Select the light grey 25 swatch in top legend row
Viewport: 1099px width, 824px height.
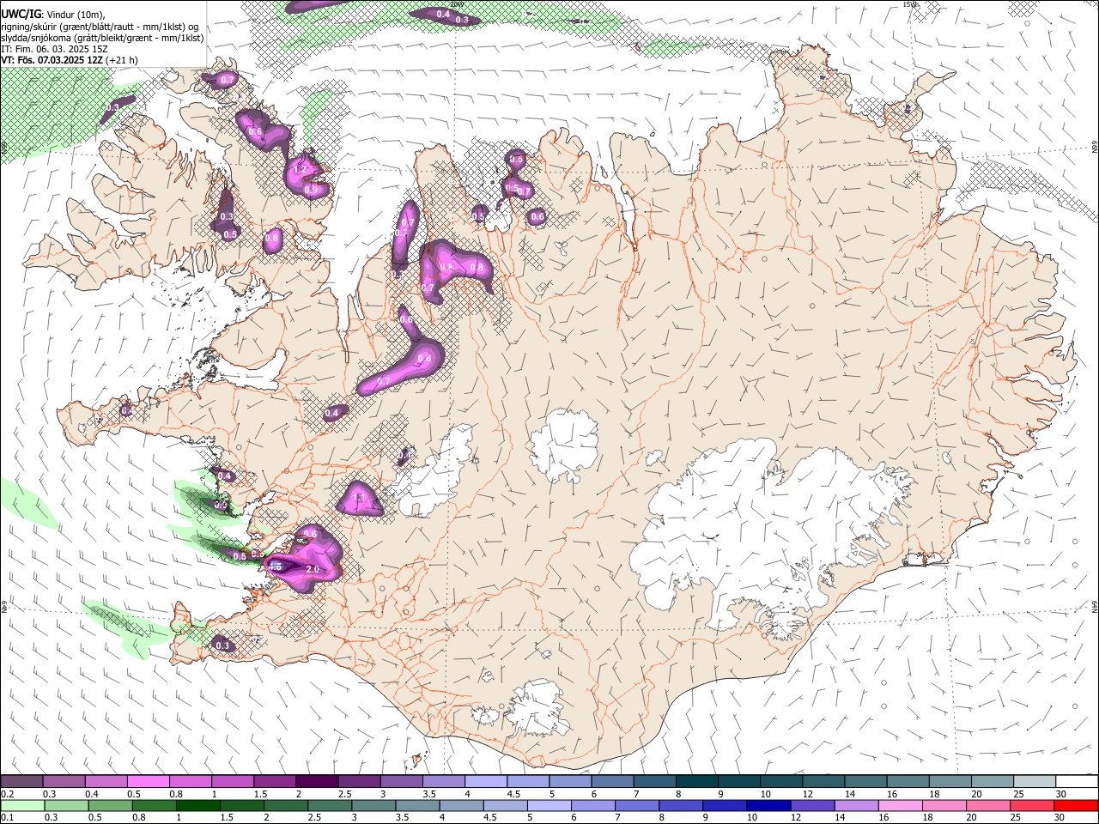(1035, 782)
